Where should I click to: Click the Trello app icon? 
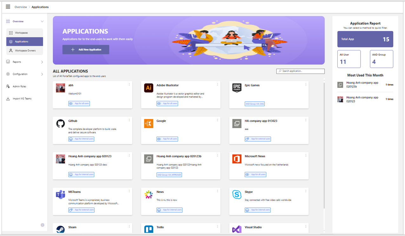[x=149, y=229]
